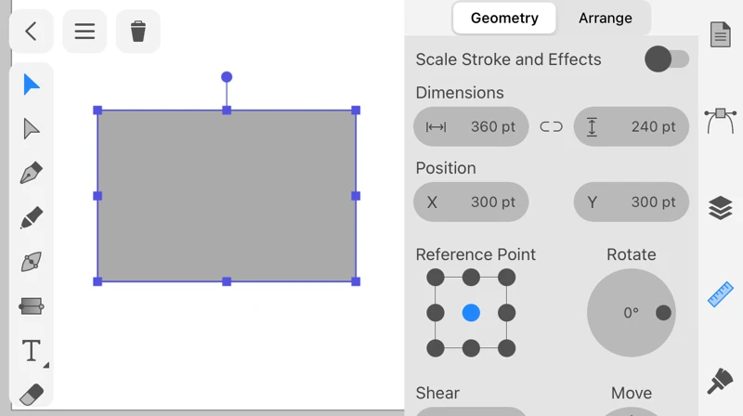Screen dimensions: 743x416
Task: Select the Direct Selection arrow tool
Action: (x=32, y=129)
